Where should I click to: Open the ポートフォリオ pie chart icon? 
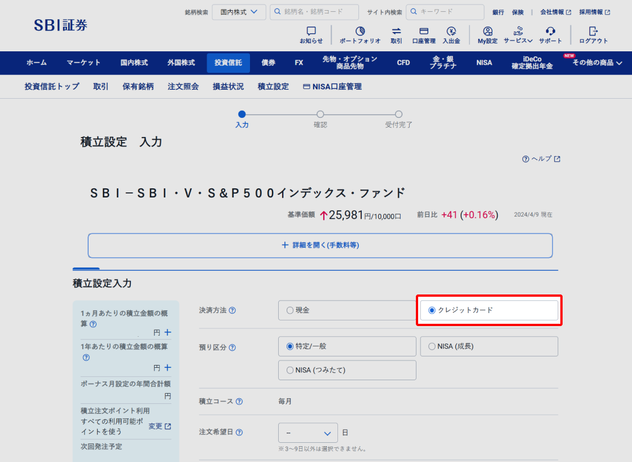coord(360,31)
